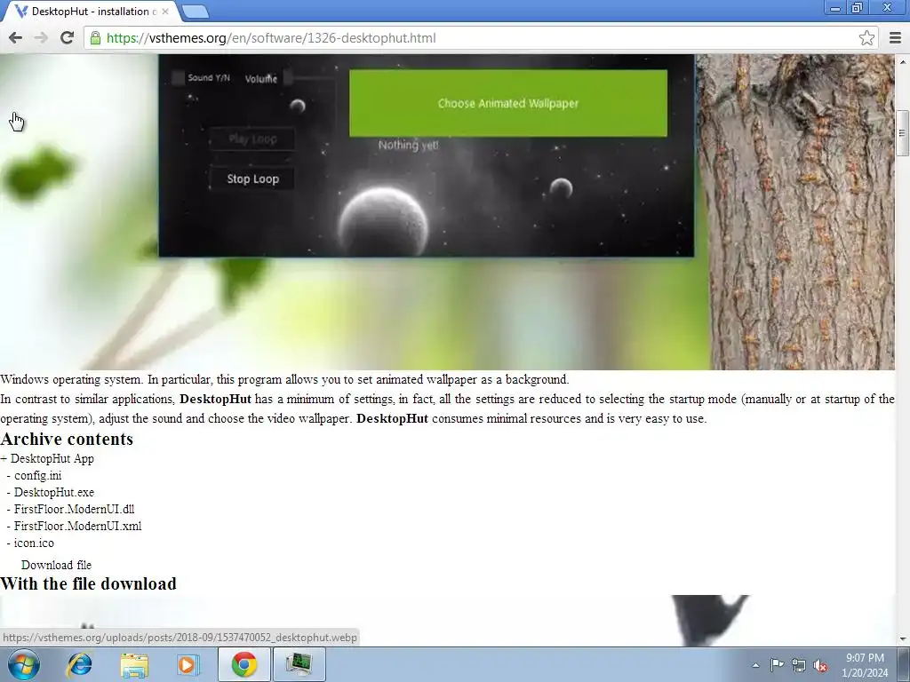Click the Chrome taskbar button
Screen dimensions: 910x682
(244, 664)
